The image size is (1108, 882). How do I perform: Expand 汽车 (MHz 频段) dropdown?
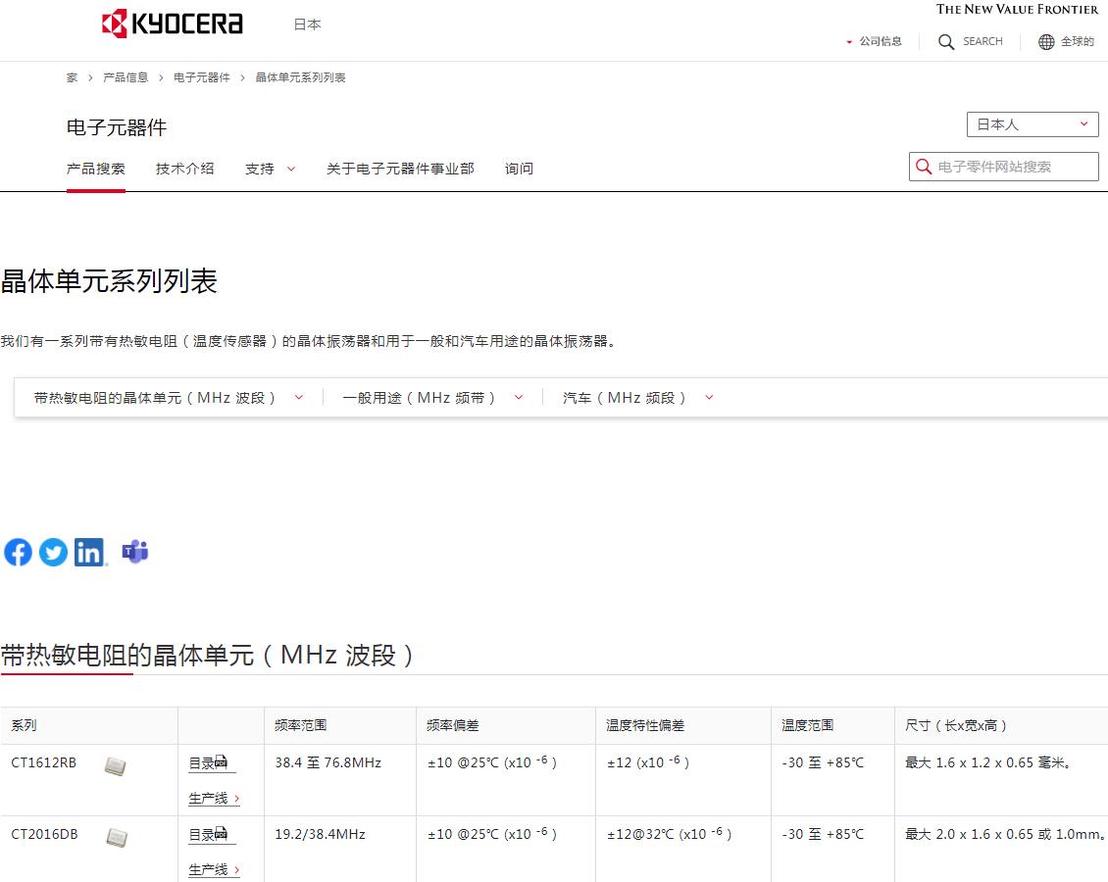coord(637,398)
